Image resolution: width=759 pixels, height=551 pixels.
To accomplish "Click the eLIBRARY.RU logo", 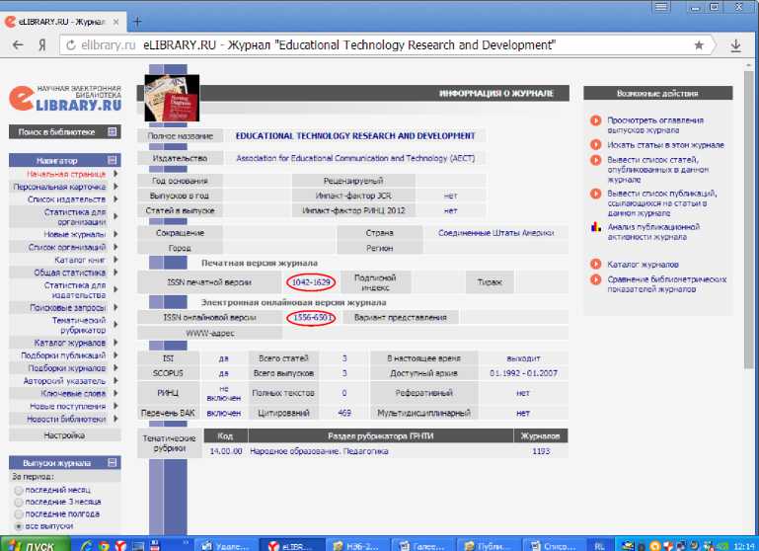I will [65, 97].
